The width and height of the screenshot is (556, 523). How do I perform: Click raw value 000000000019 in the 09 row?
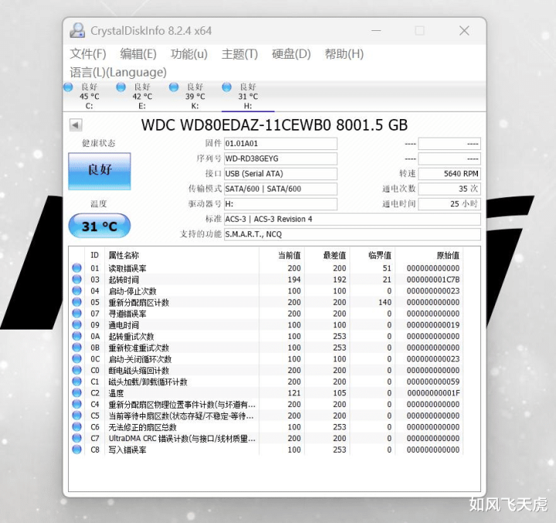pos(433,325)
